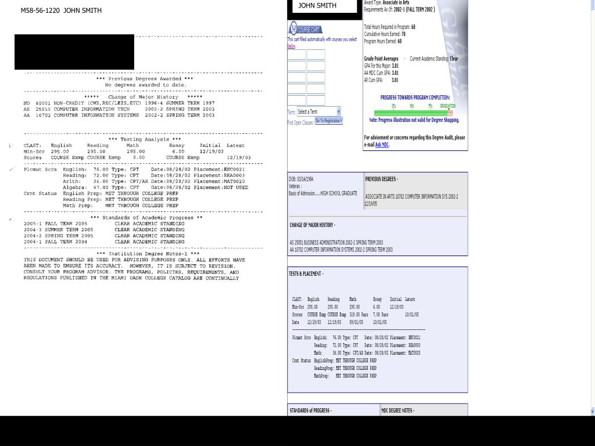The width and height of the screenshot is (595, 446).
Task: Click the DOB 03/14/1984 text
Action: pos(301,179)
